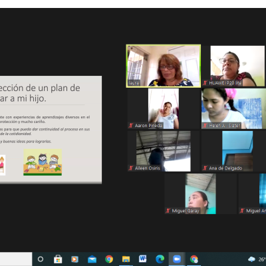This screenshot has width=266, height=266.
Task: Select Aileen Osiris's video tile
Action: 164,151
